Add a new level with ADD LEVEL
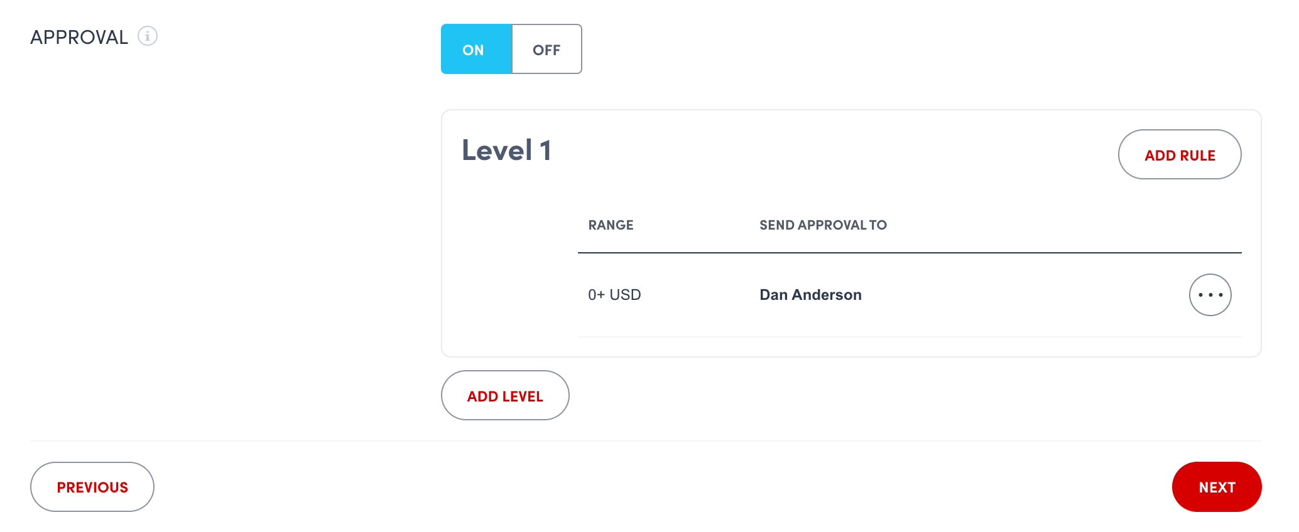The image size is (1299, 532). coord(505,395)
